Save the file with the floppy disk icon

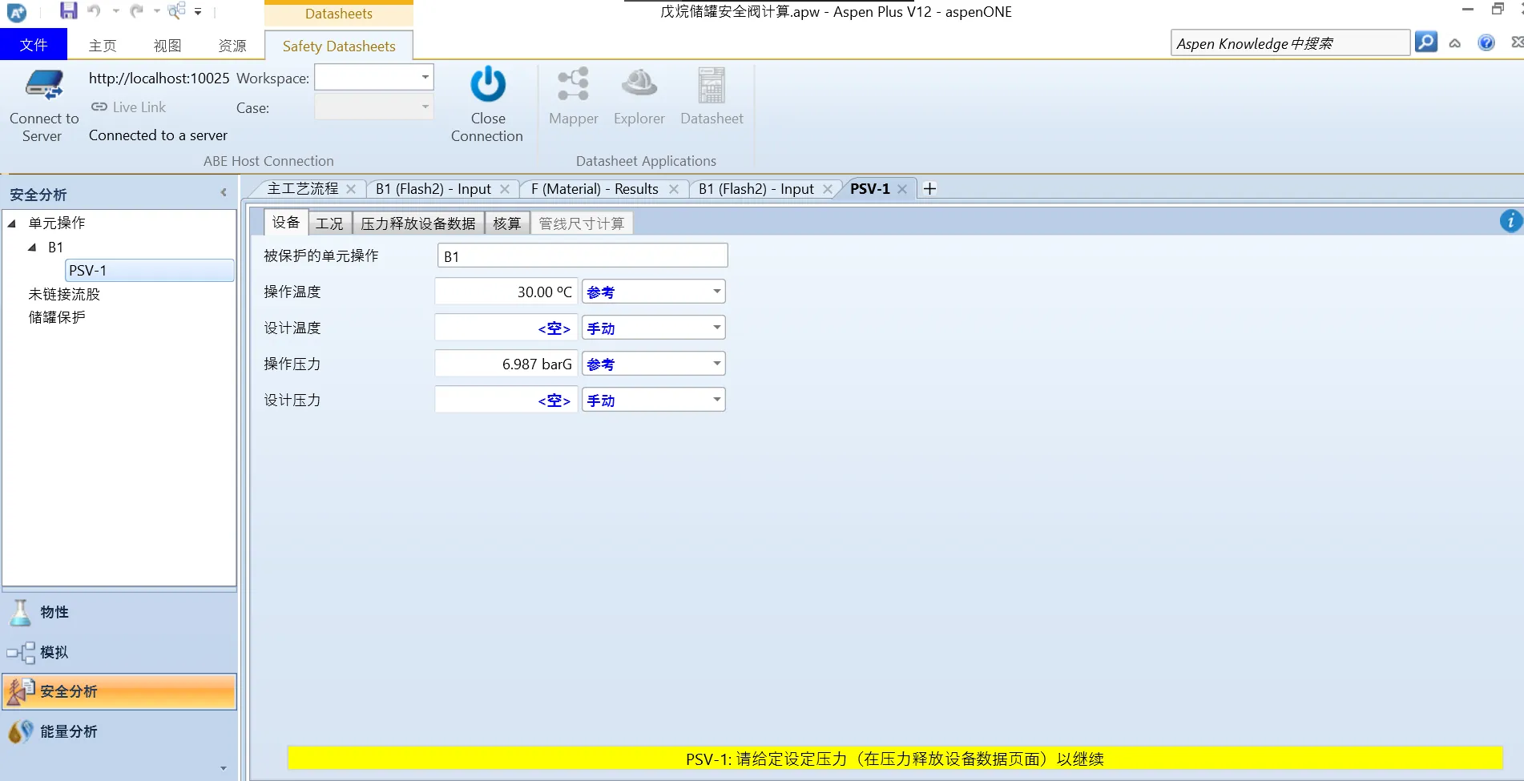69,11
